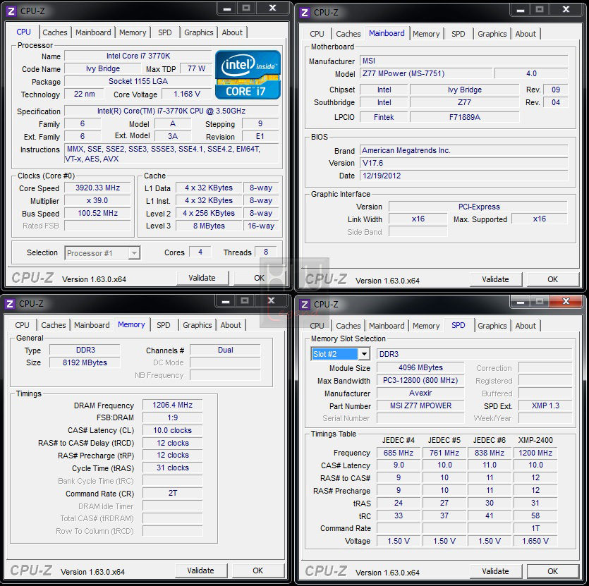589x586 pixels.
Task: Switch to Caches tab in CPU window
Action: coord(55,32)
